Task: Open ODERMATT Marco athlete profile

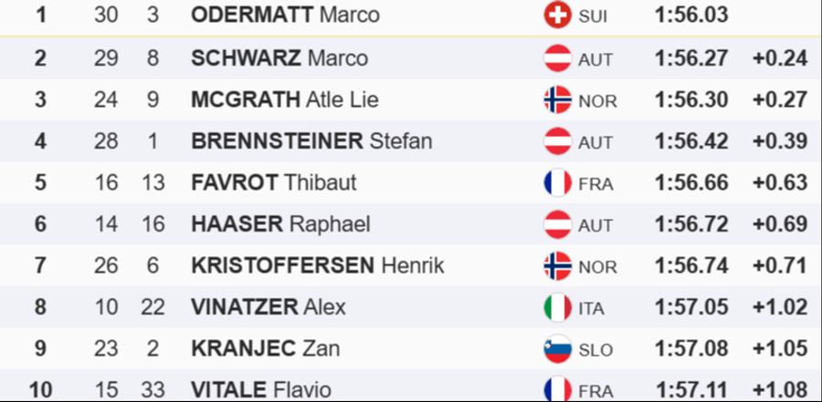Action: [x=285, y=15]
